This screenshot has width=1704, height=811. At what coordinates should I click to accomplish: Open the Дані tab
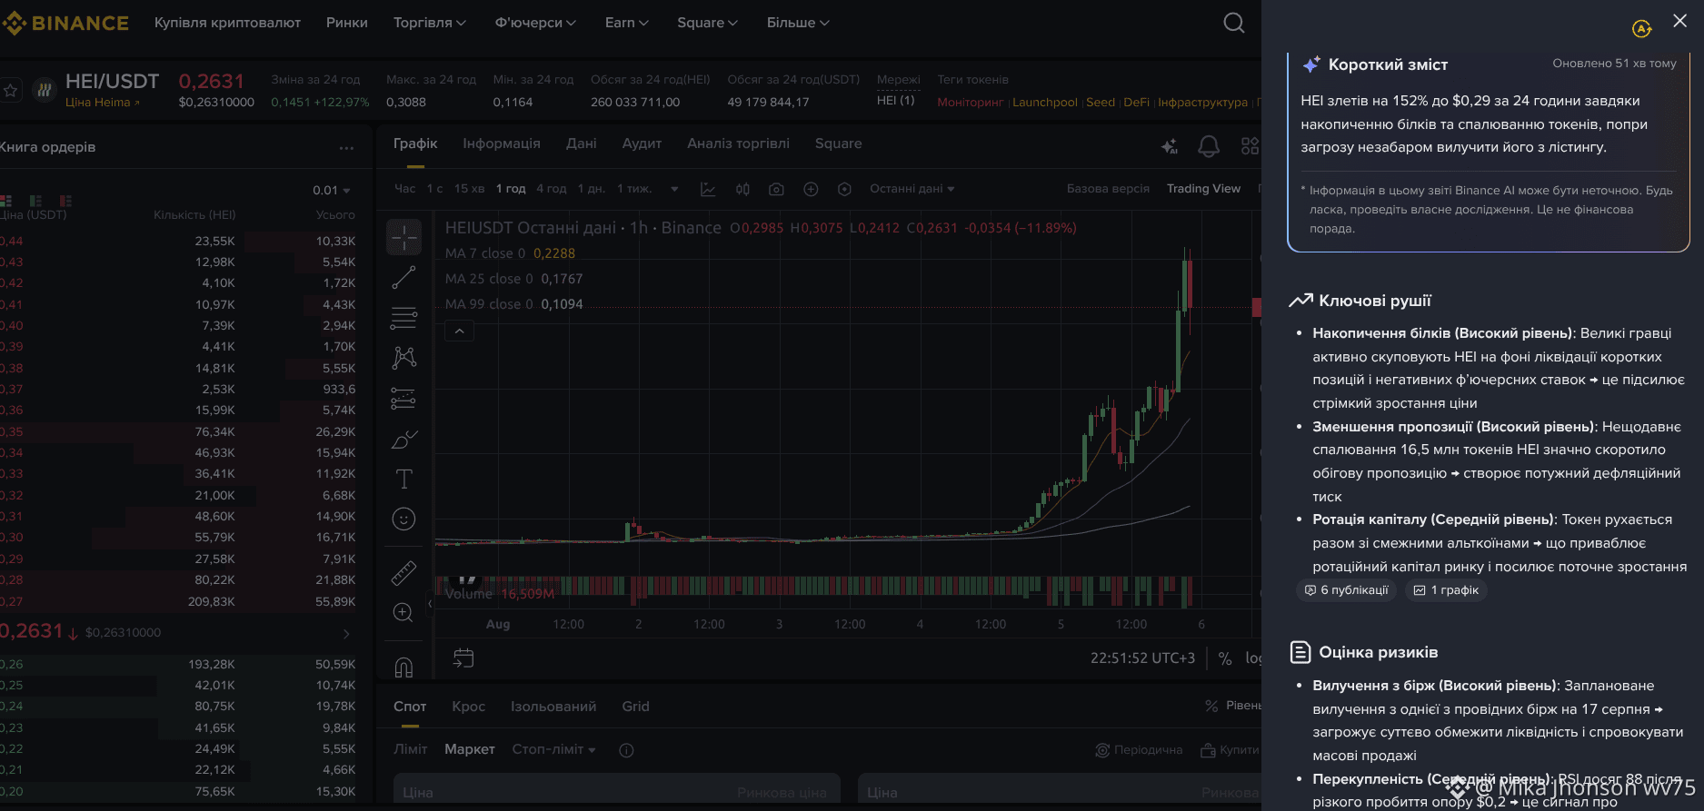point(581,143)
